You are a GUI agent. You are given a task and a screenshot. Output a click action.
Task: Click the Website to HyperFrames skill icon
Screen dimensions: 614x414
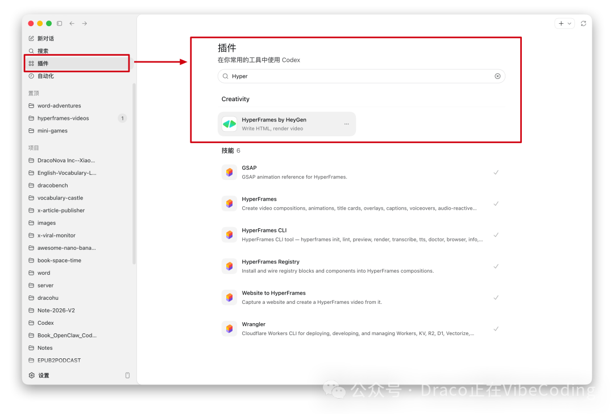tap(230, 298)
